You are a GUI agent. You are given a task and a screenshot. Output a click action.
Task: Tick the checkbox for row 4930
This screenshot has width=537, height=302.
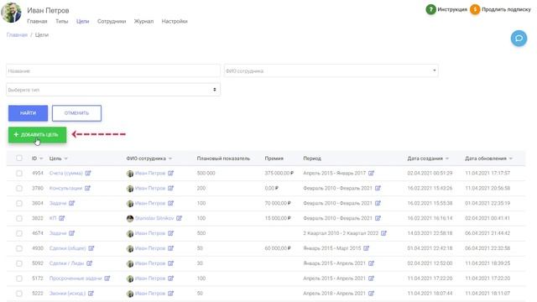tap(19, 248)
